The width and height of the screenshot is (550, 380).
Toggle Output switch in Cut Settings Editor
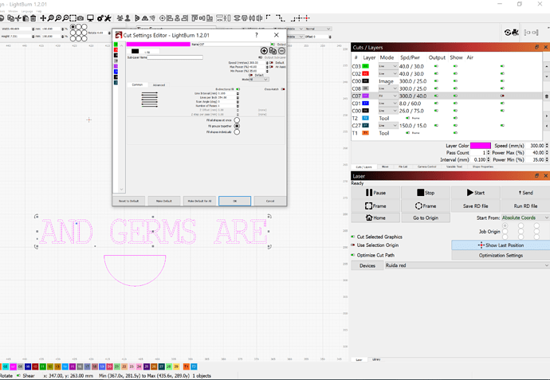[x=273, y=44]
